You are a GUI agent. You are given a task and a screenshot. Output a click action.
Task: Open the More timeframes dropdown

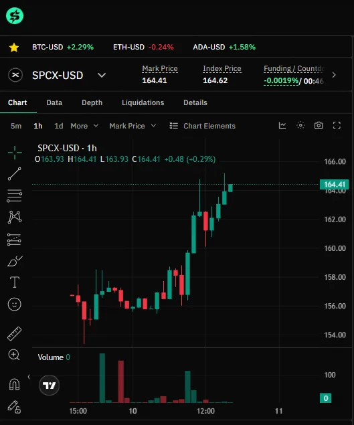pyautogui.click(x=84, y=126)
